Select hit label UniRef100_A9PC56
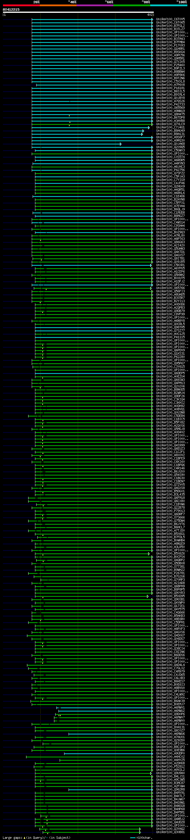The image size is (190, 840). point(170,55)
